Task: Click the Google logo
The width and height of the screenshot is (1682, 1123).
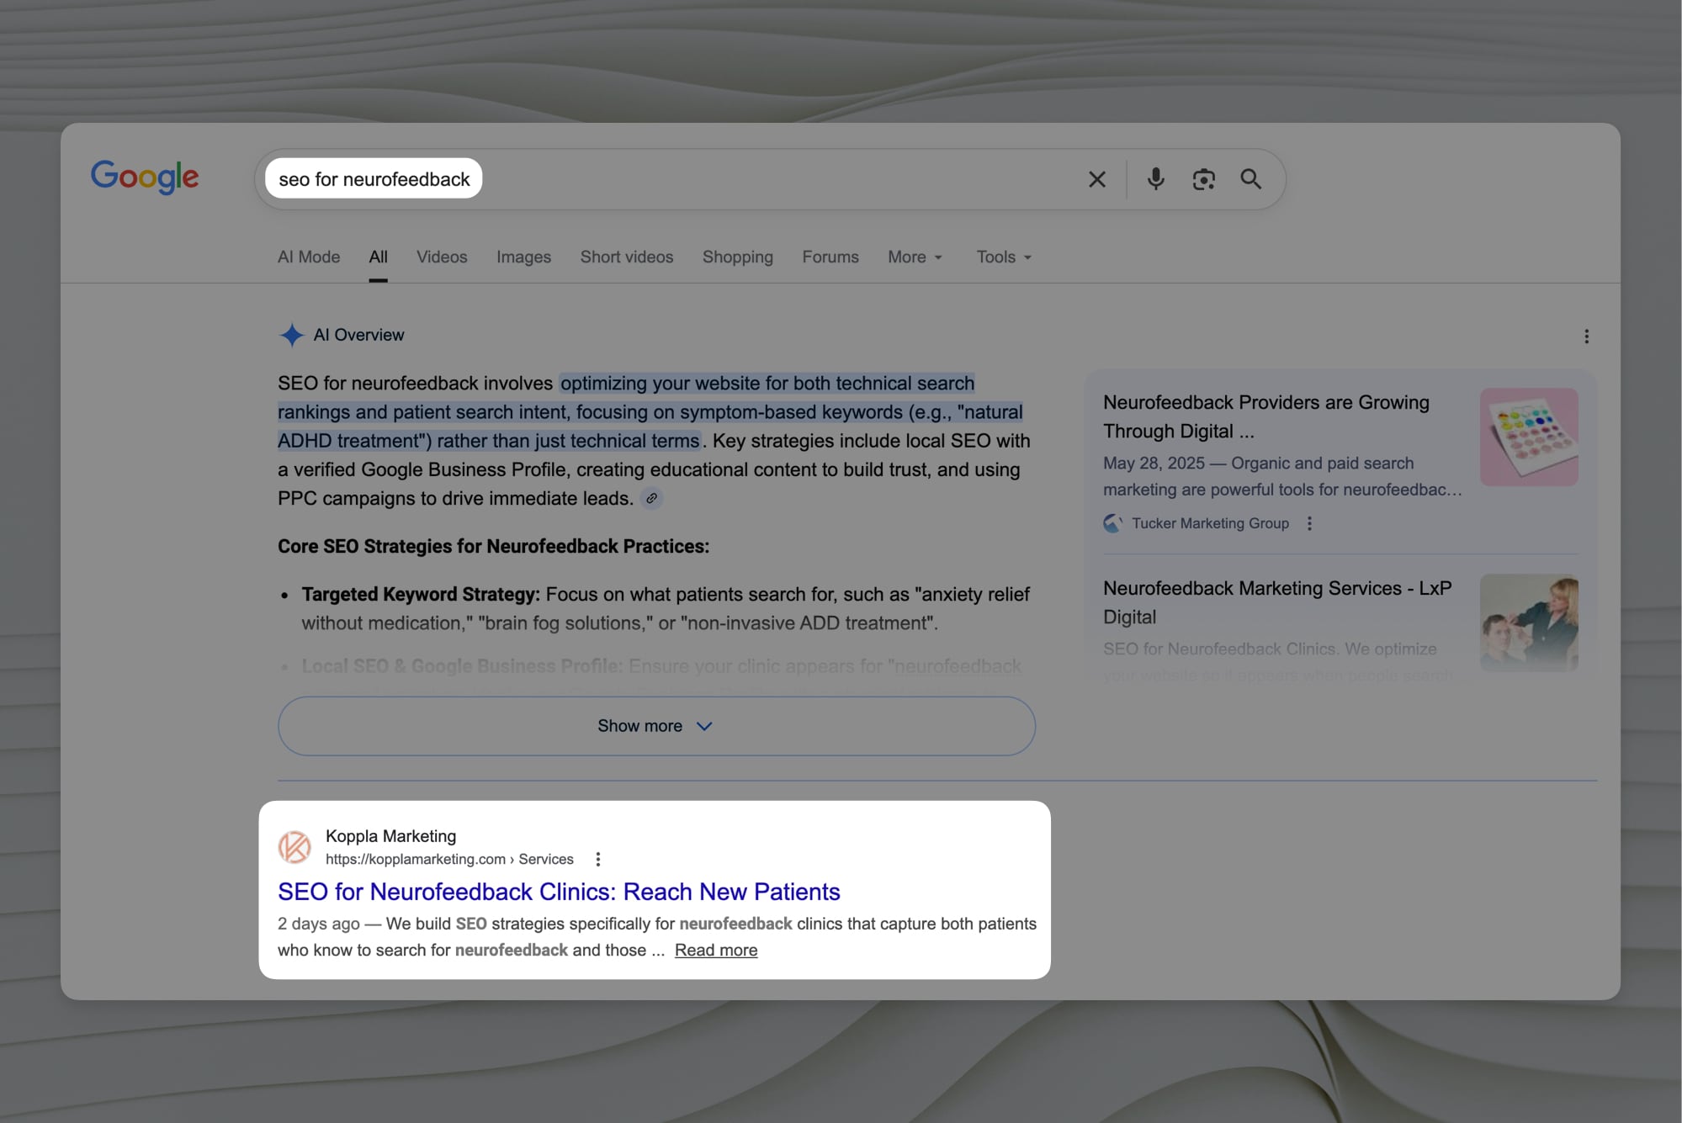Action: 145,177
